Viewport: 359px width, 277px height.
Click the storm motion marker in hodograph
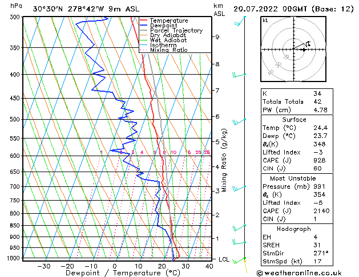click(304, 50)
